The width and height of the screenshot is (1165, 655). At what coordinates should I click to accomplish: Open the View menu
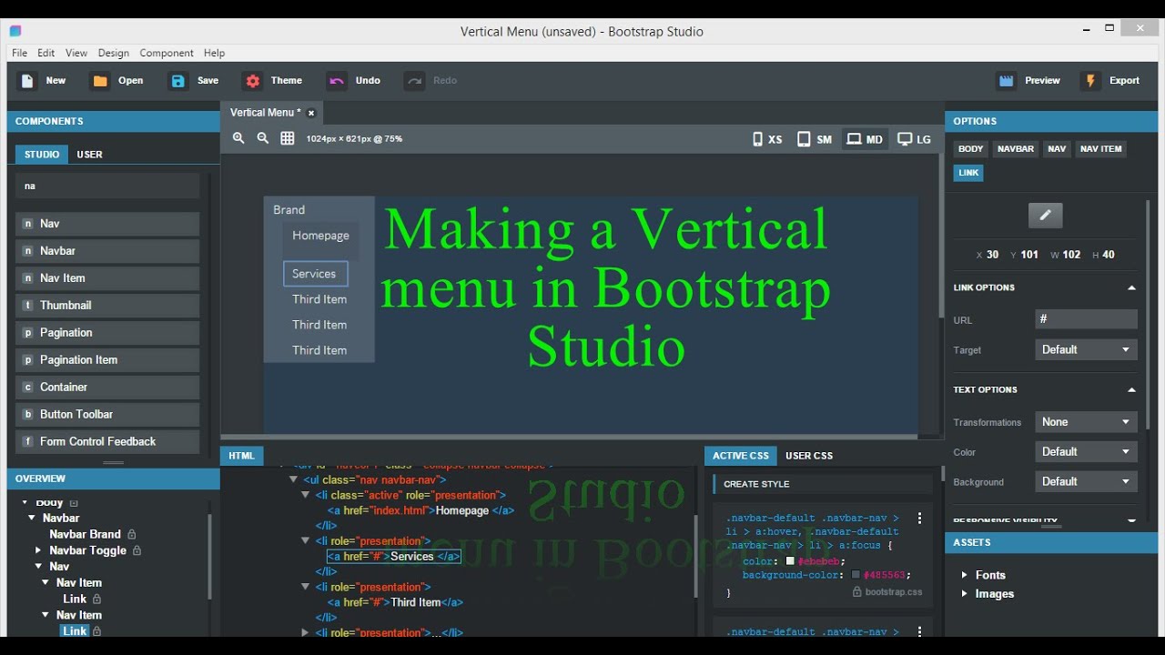click(x=76, y=53)
